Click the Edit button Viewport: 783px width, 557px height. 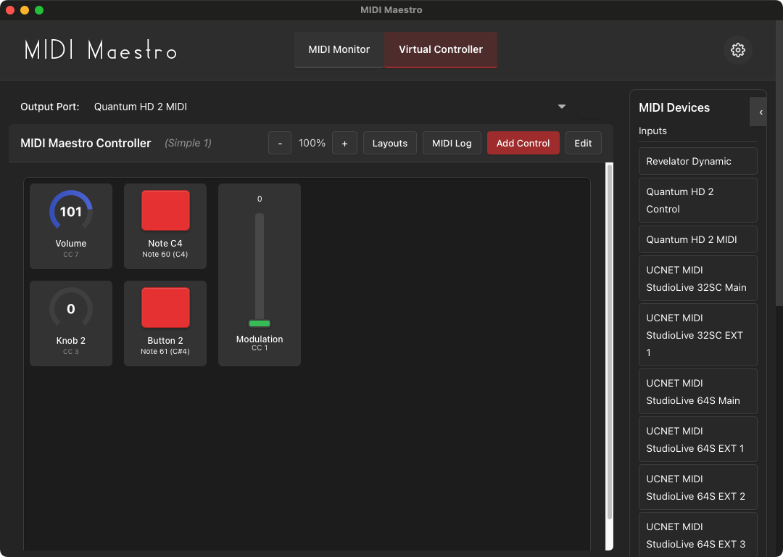[583, 144]
